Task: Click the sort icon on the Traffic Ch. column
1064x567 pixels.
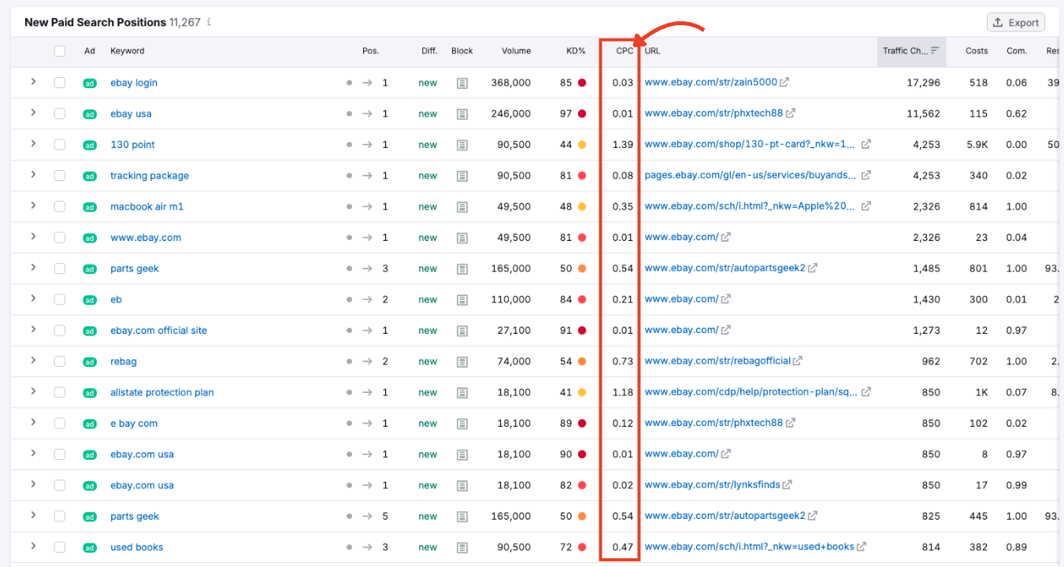Action: (936, 50)
